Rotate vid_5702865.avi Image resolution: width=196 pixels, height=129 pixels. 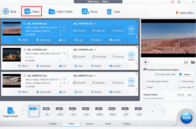(x=96, y=66)
